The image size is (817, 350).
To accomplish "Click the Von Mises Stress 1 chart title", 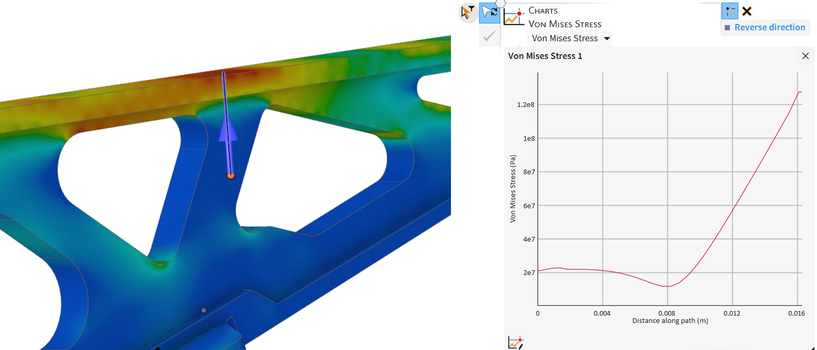I will pyautogui.click(x=545, y=56).
